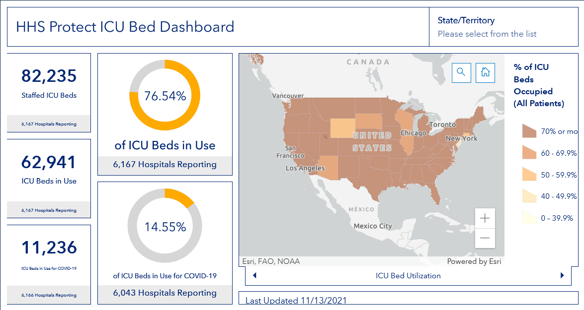Click the 70% or more legend swatch
Screen dimensions: 584x310
click(x=529, y=131)
